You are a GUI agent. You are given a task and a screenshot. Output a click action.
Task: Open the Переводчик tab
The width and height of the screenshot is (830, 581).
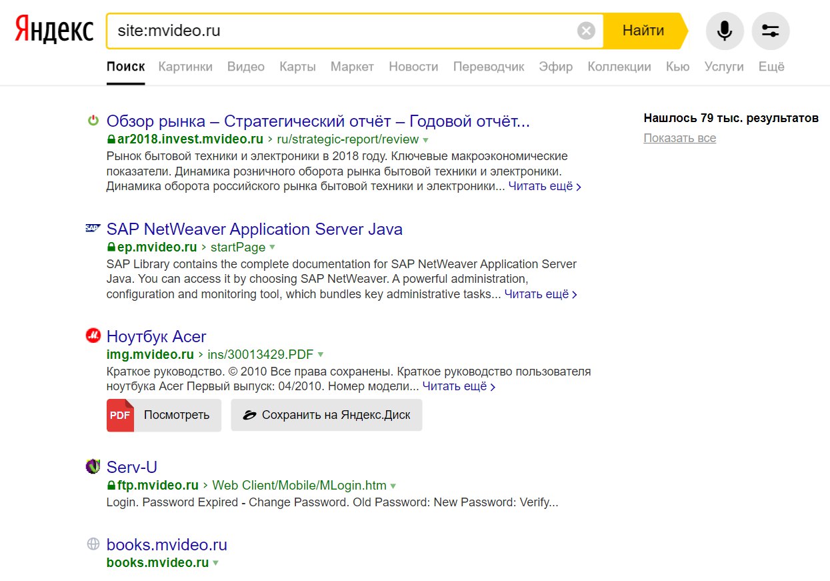coord(489,67)
